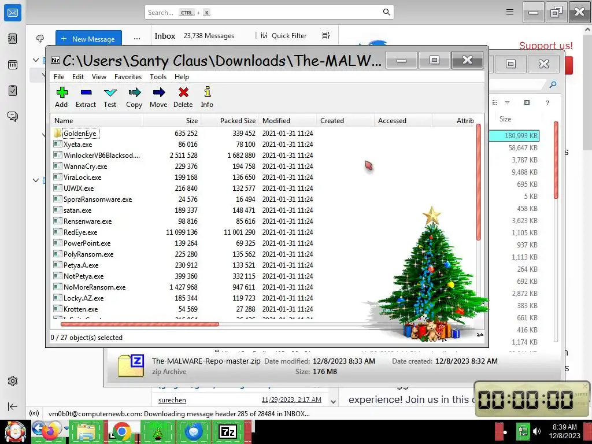Open the Help menu in 7-Zip
This screenshot has width=592, height=444.
point(182,77)
